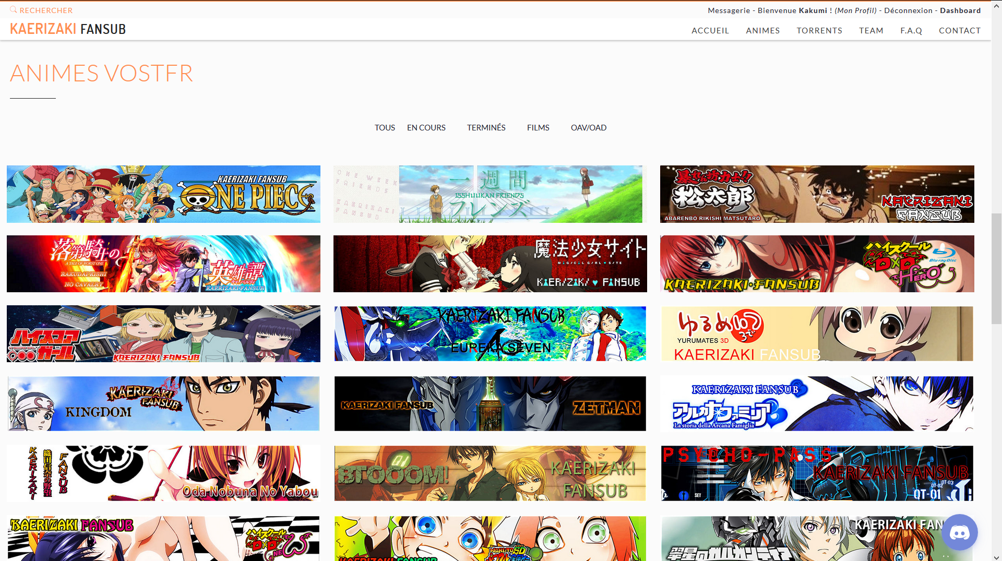Open the F.A.Q page
Screen dimensions: 1002x561
click(911, 31)
